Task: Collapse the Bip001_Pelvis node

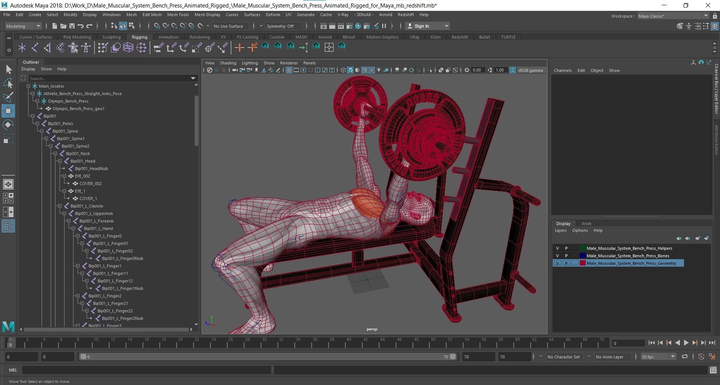Action: click(37, 124)
